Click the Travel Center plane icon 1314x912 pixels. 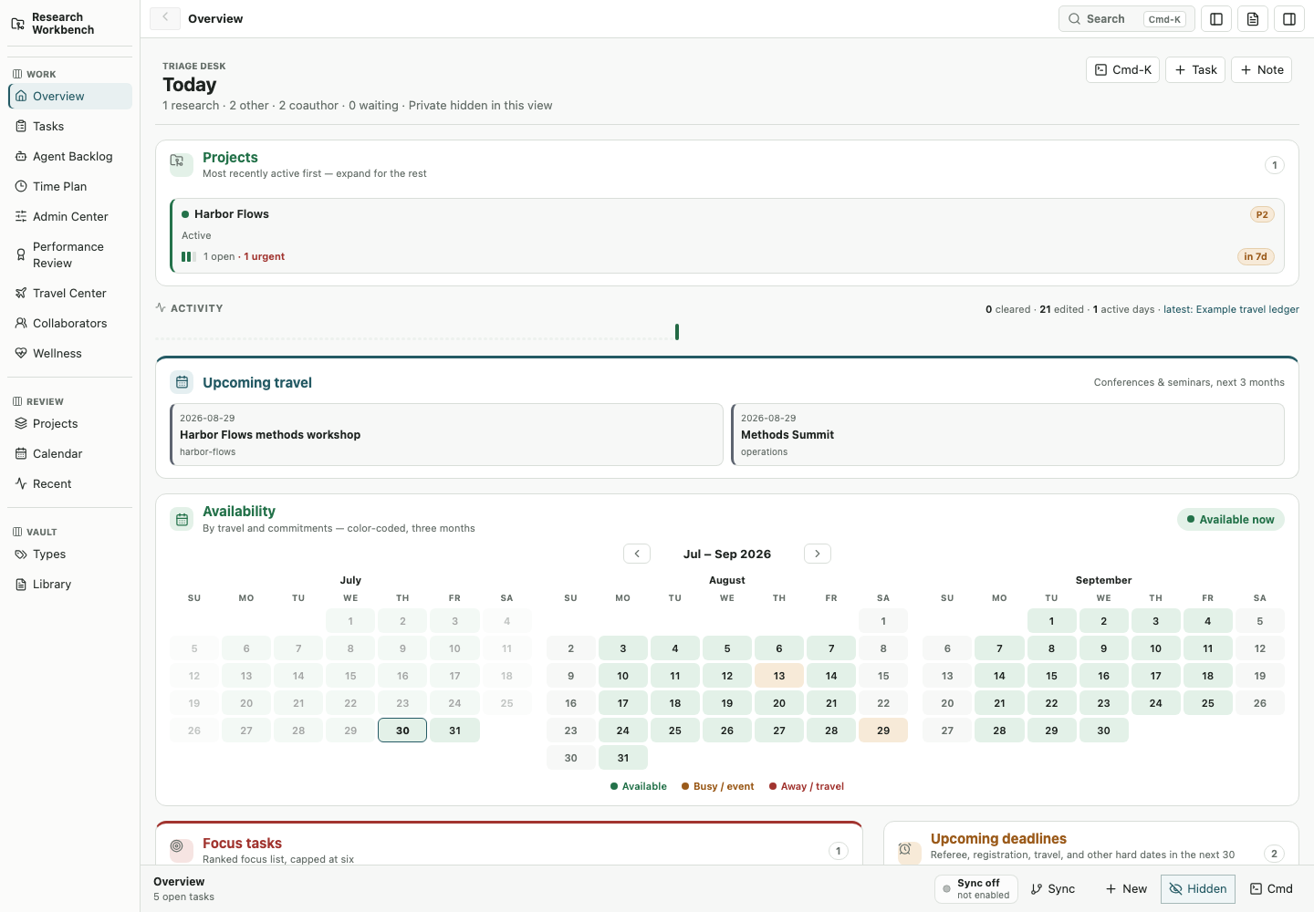[x=21, y=293]
